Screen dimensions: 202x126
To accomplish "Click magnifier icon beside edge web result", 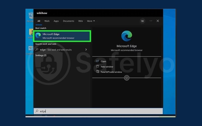I will tap(37, 49).
